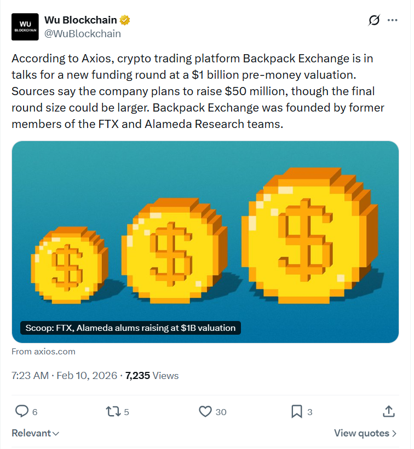The width and height of the screenshot is (414, 449).
Task: Click the 7:23 AM Feb 10, 2026 timestamp
Action: coord(64,376)
